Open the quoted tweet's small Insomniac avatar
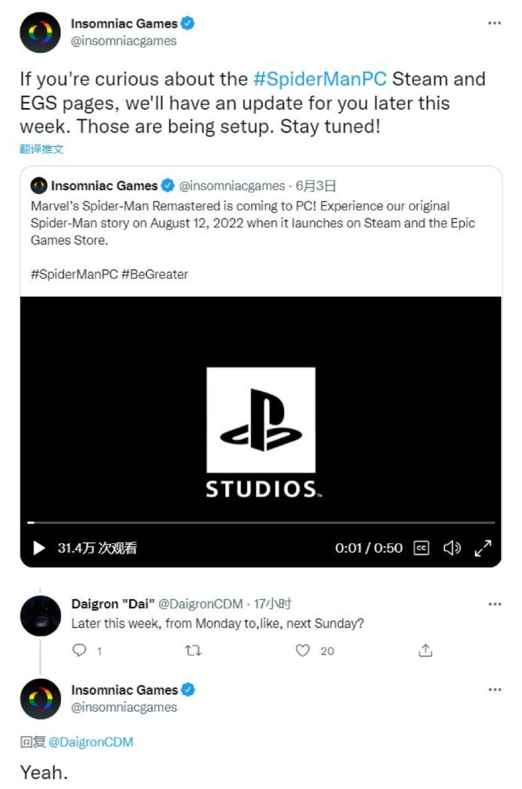 pos(39,186)
